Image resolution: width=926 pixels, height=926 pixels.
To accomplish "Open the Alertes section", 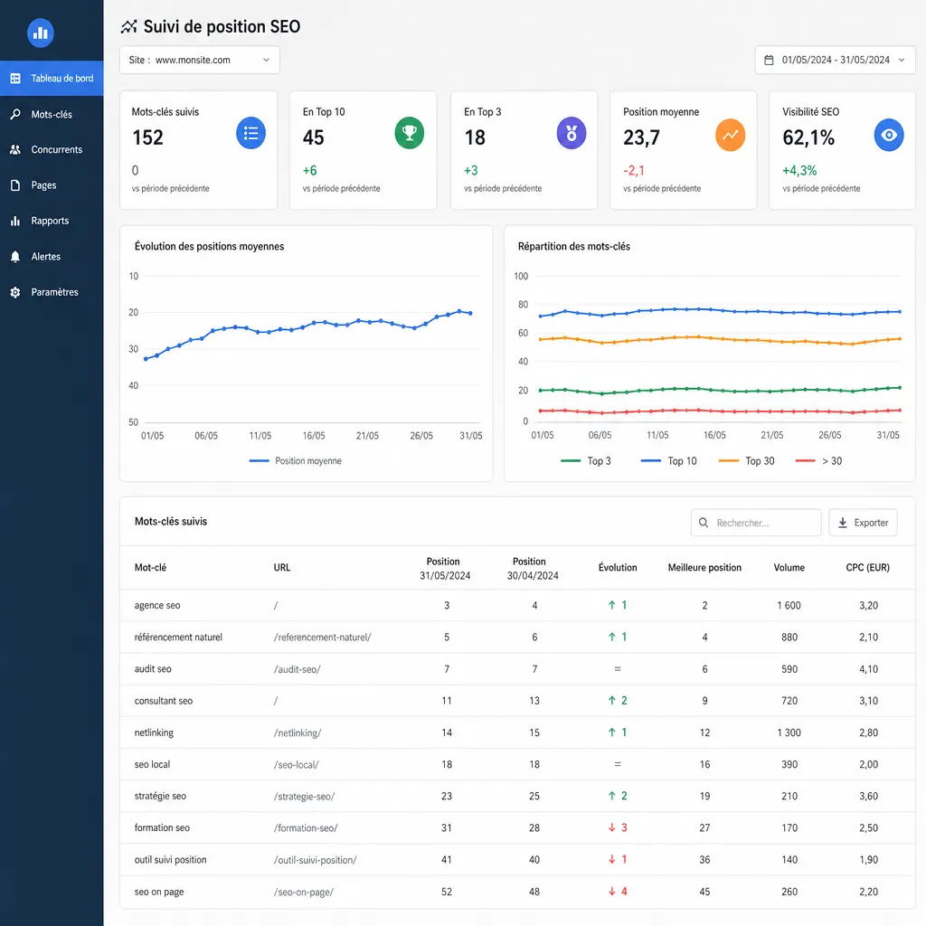I will (52, 256).
